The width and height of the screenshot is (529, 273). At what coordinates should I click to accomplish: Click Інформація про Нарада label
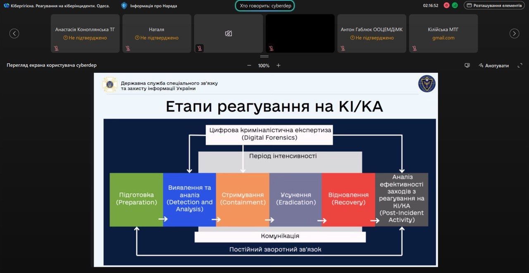point(153,6)
